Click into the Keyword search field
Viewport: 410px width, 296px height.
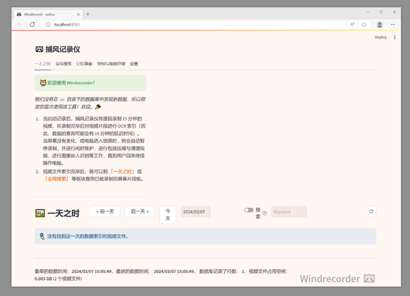289,212
